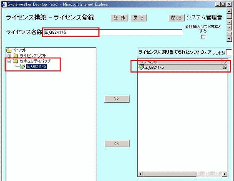Click the IE_Q824145 icon in assigned list
Screen dimensions: 234x181
141,67
